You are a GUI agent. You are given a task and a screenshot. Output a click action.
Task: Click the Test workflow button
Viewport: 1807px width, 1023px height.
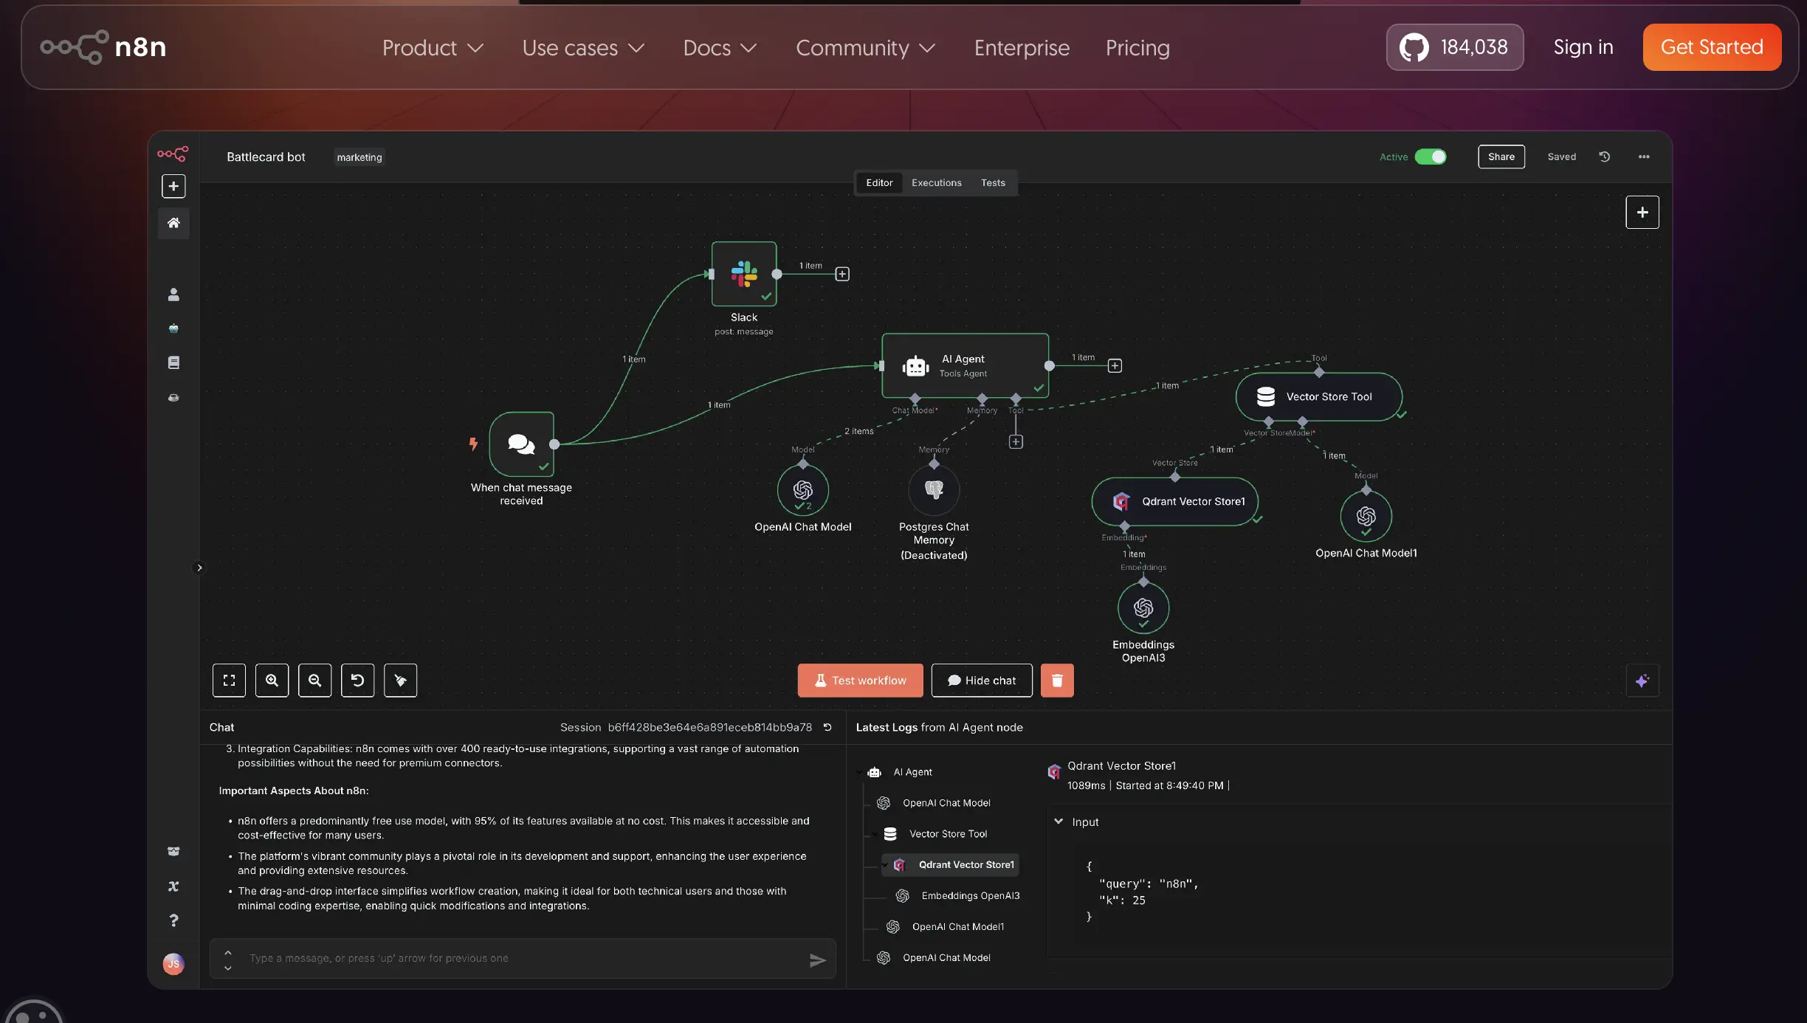[x=860, y=680]
